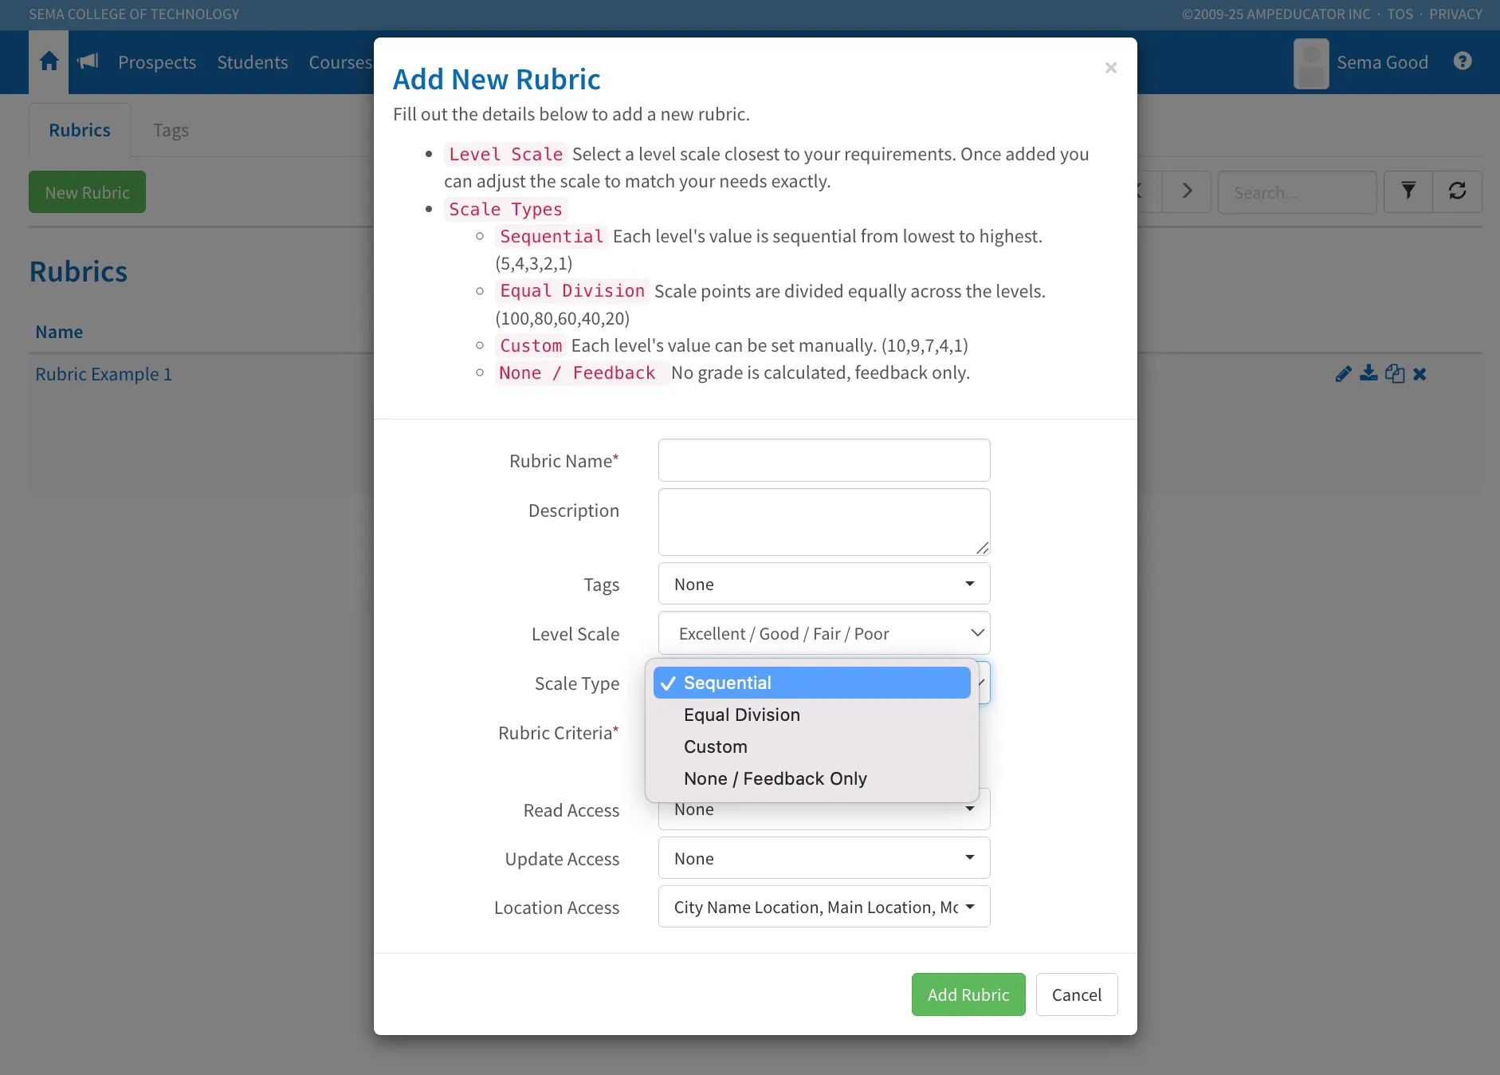Delete Rubric Example 1 with X icon
1500x1075 pixels.
[1420, 374]
